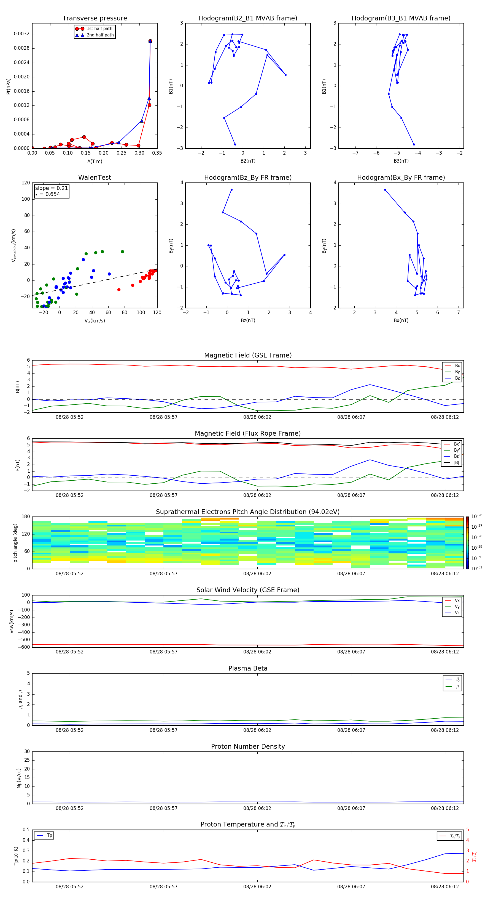Select the βp entry in Plasma Beta legend
Screen dimensions: 496x911
(x=452, y=679)
